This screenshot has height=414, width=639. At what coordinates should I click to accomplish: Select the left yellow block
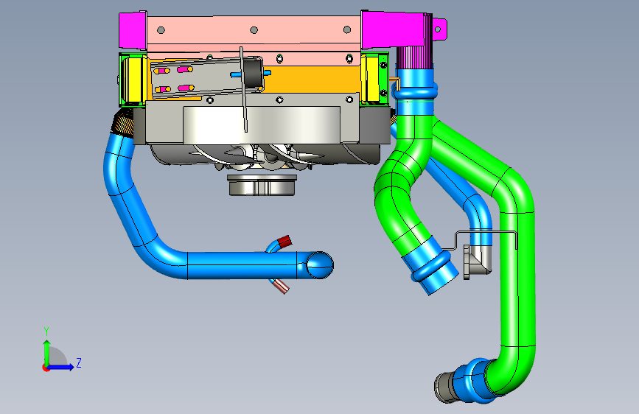(136, 80)
